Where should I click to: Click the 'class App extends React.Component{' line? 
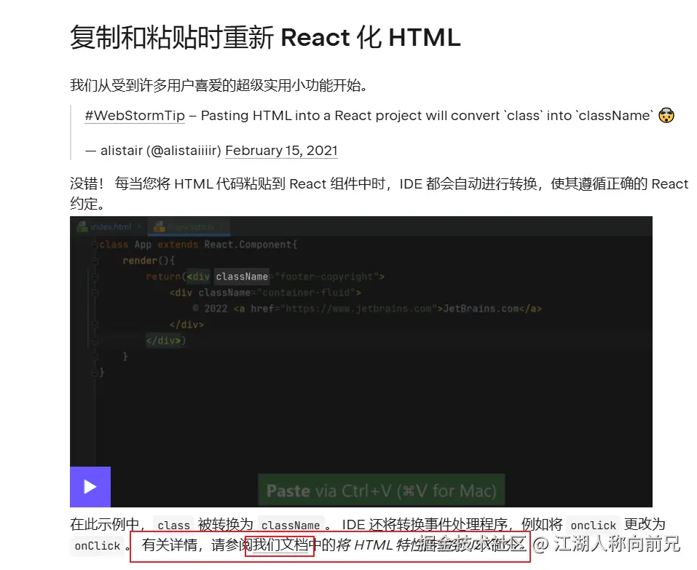pos(198,245)
